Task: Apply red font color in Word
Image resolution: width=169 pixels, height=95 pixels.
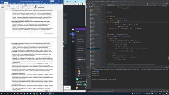Action: click(x=13, y=8)
